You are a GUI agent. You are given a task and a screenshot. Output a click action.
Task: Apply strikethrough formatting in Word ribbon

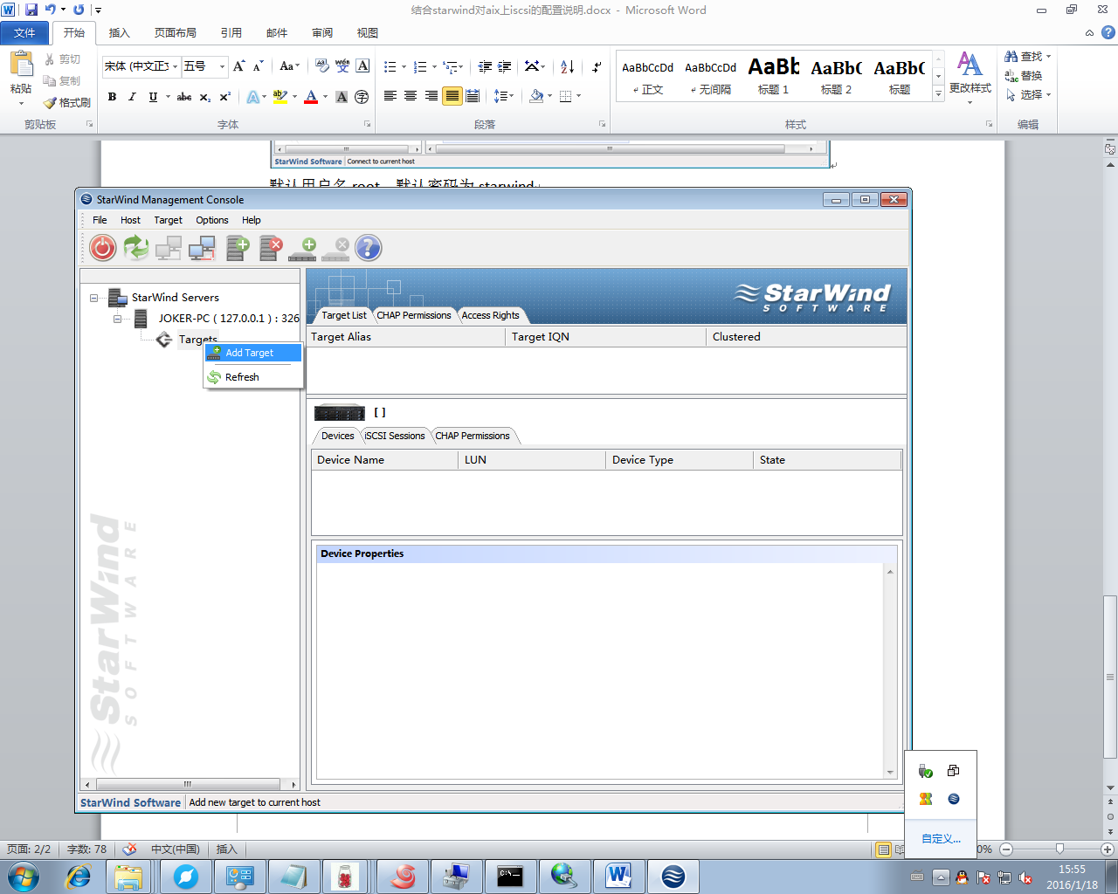pos(184,97)
